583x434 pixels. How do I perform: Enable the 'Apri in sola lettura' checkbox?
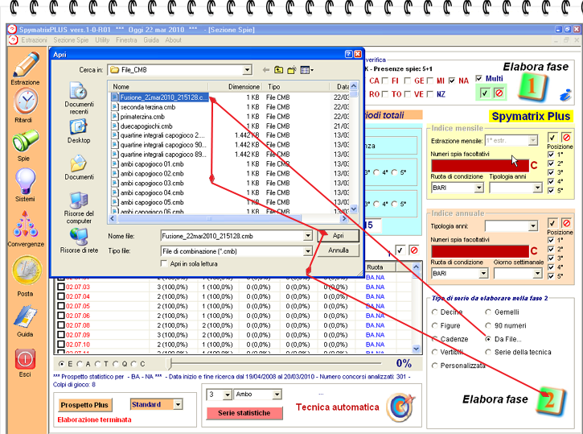pyautogui.click(x=164, y=263)
